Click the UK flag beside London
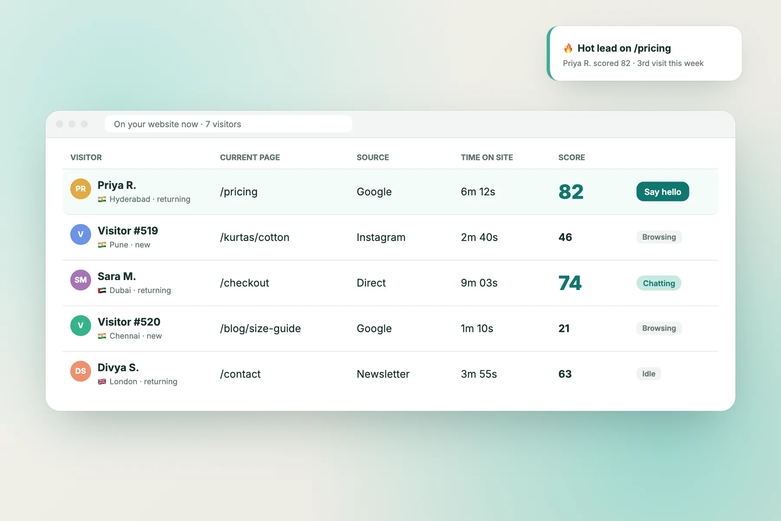781x521 pixels. [x=102, y=382]
